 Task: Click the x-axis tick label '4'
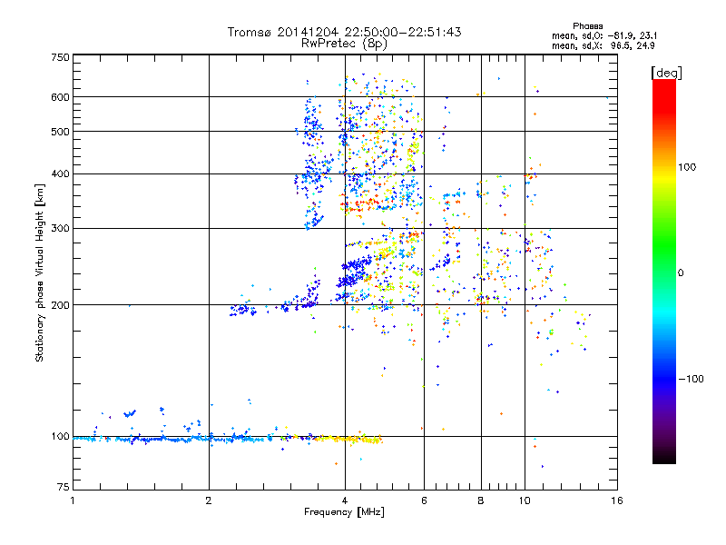pos(345,500)
